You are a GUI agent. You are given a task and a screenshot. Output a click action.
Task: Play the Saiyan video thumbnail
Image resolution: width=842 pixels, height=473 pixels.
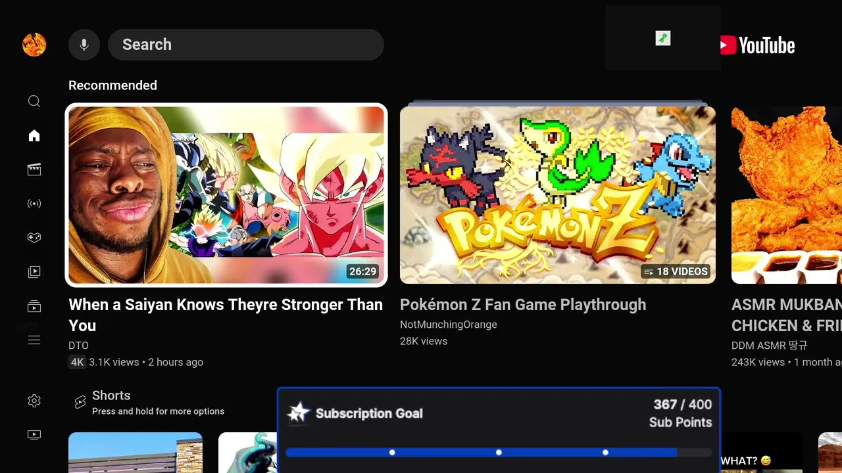226,195
